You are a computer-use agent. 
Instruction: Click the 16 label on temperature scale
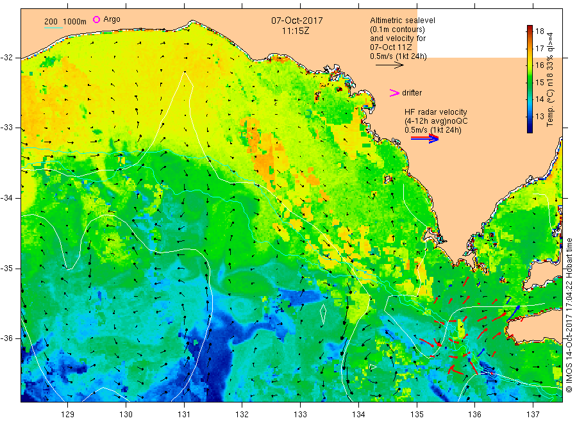539,65
